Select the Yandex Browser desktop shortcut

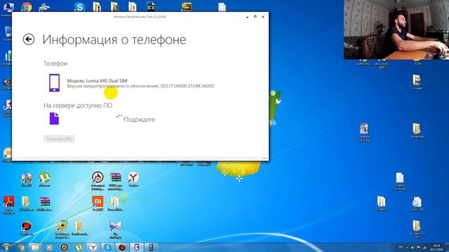(x=133, y=179)
